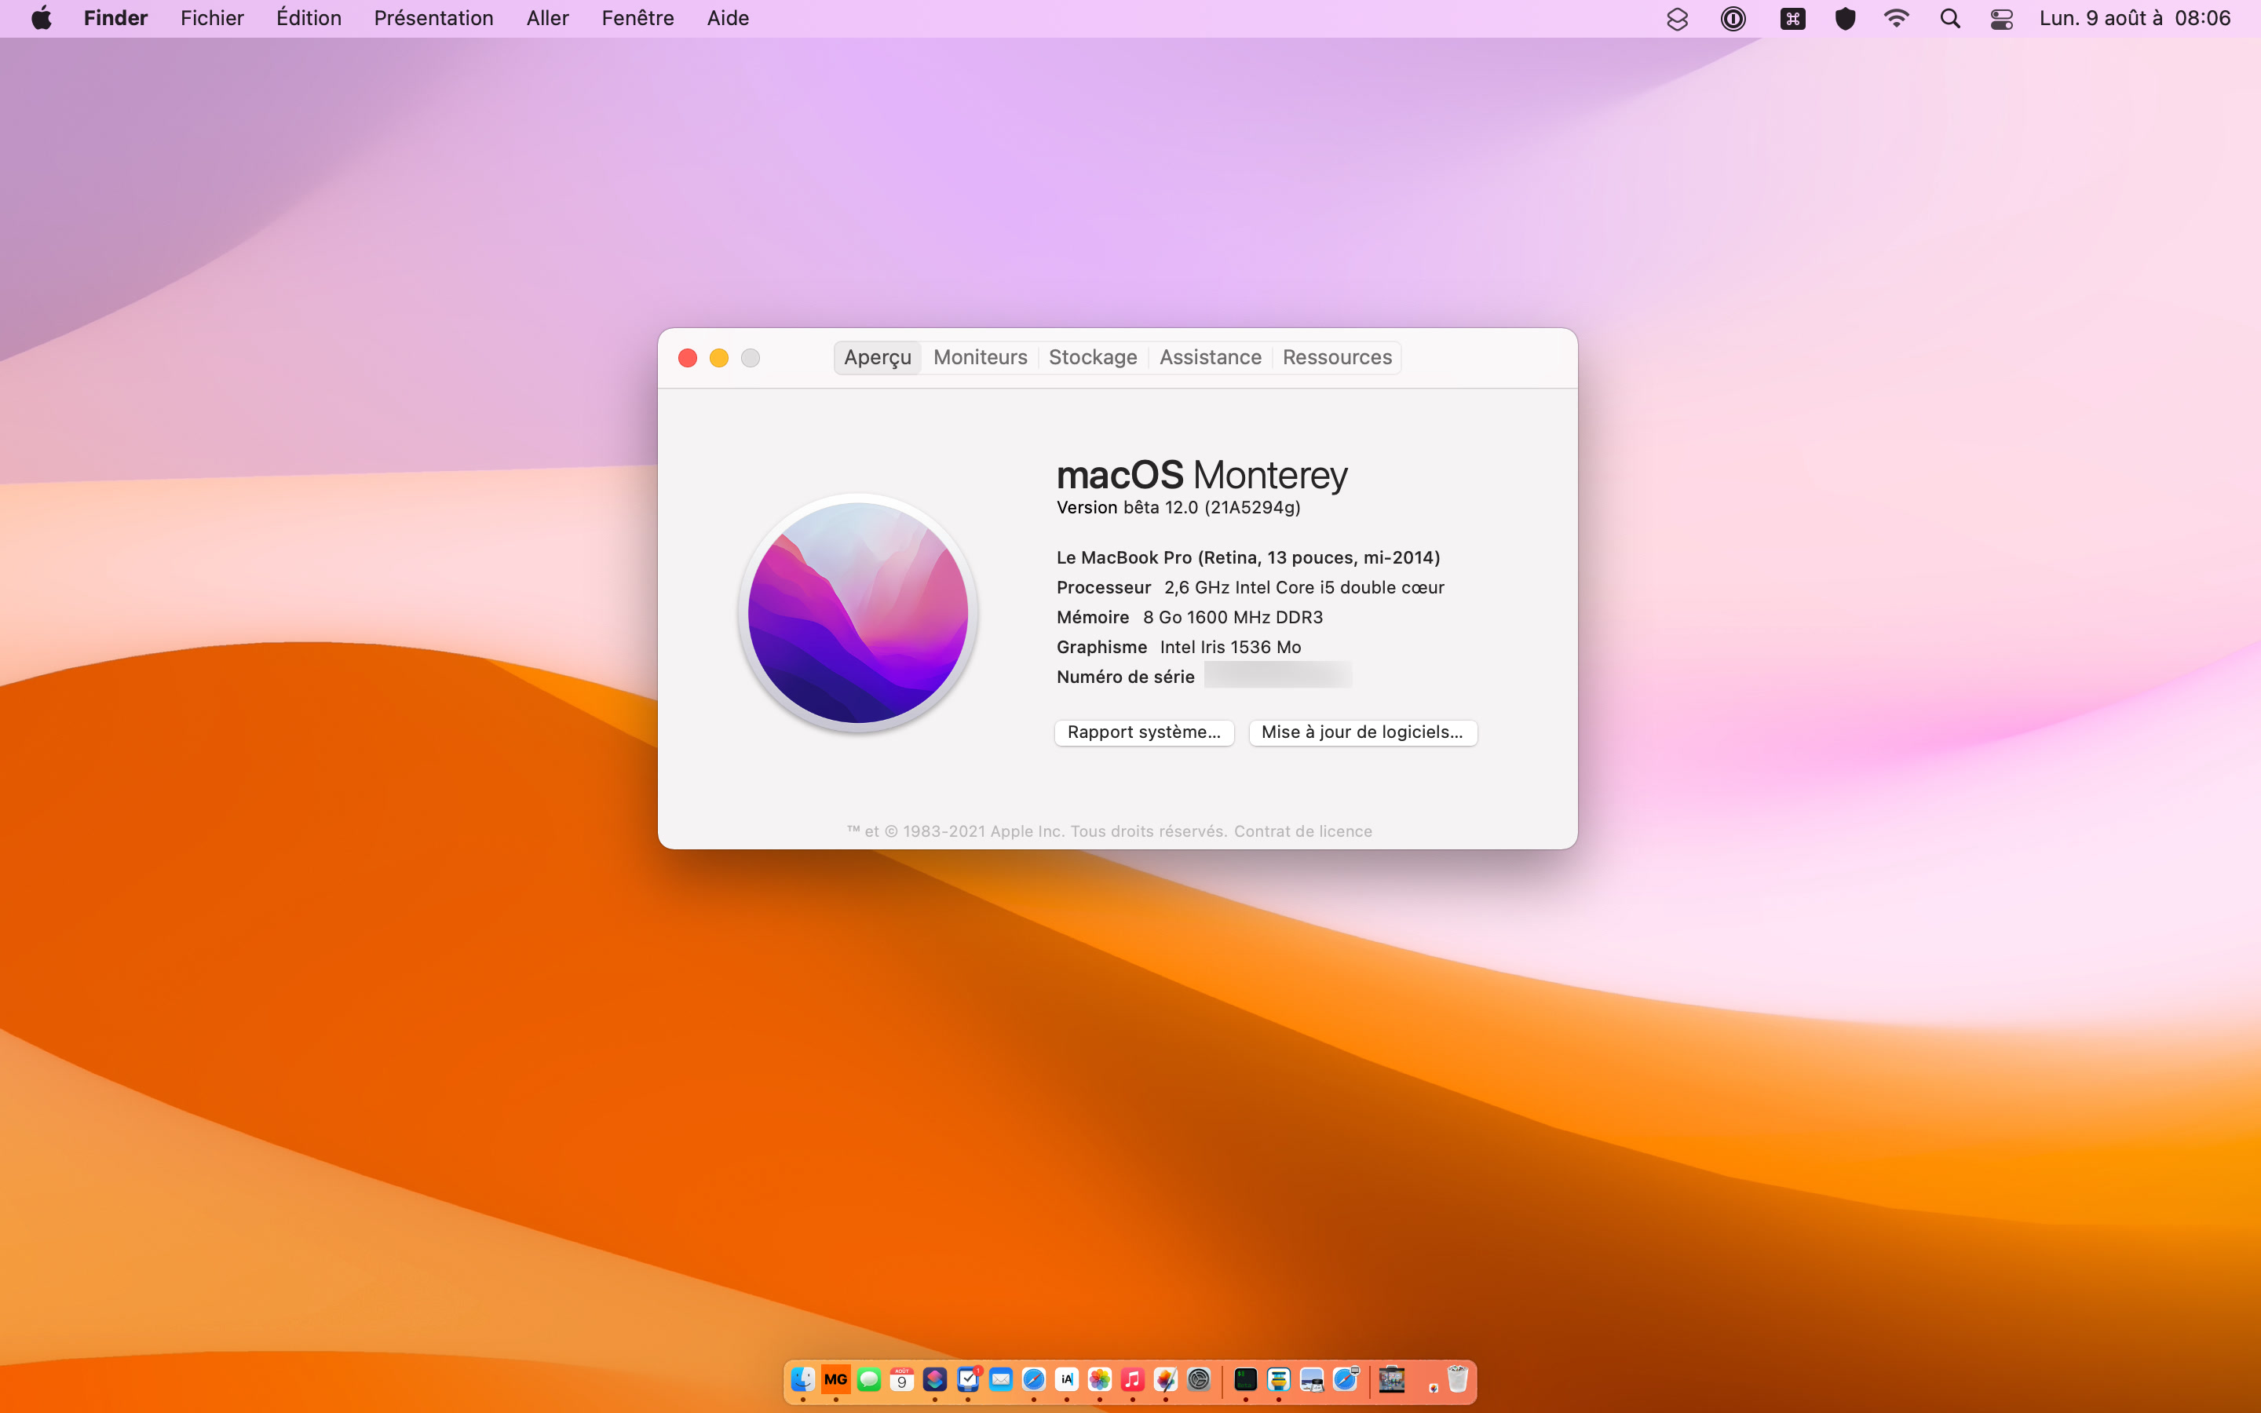Open iA Writer in the Dock

1066,1379
